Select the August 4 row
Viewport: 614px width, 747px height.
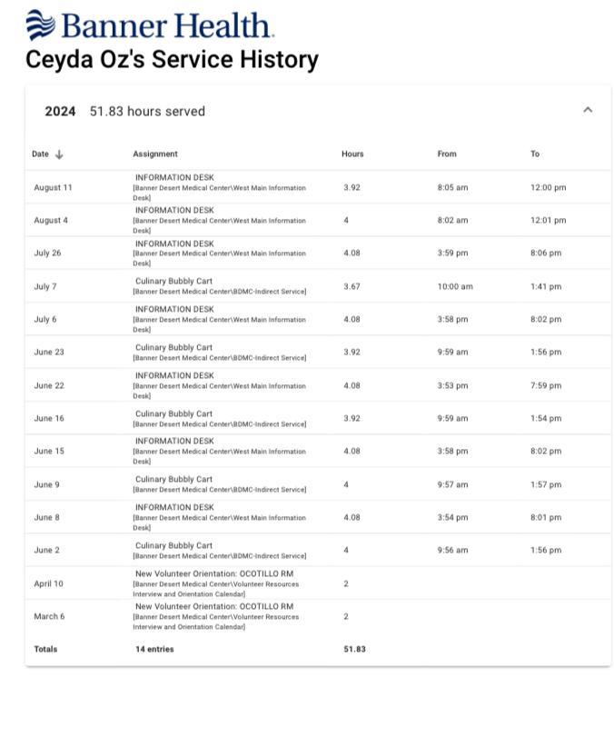(51, 220)
